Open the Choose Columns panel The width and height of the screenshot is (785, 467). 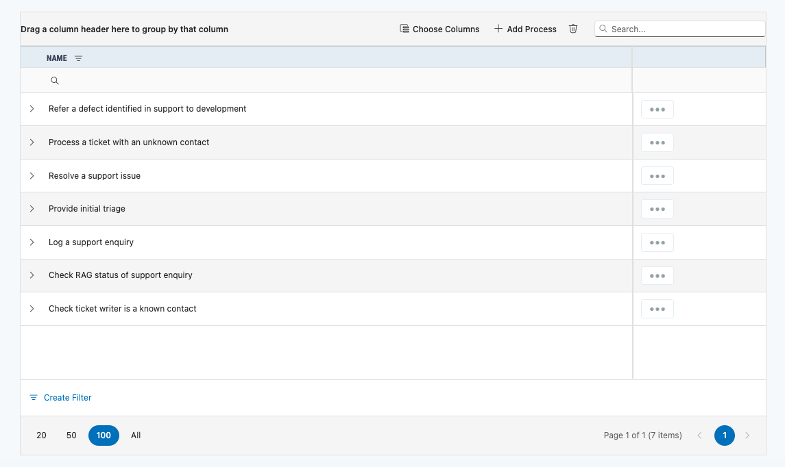tap(439, 29)
